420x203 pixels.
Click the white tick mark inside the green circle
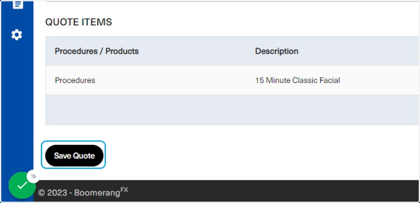(x=22, y=186)
